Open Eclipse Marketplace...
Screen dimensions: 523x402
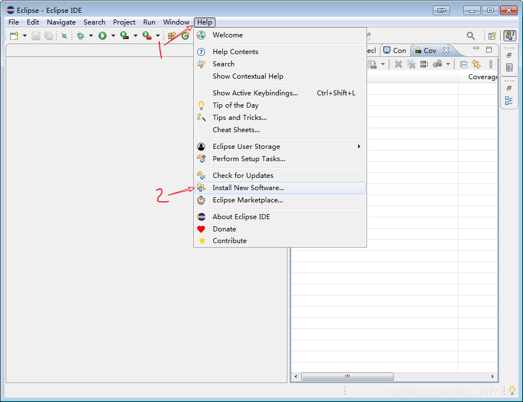(x=280, y=200)
